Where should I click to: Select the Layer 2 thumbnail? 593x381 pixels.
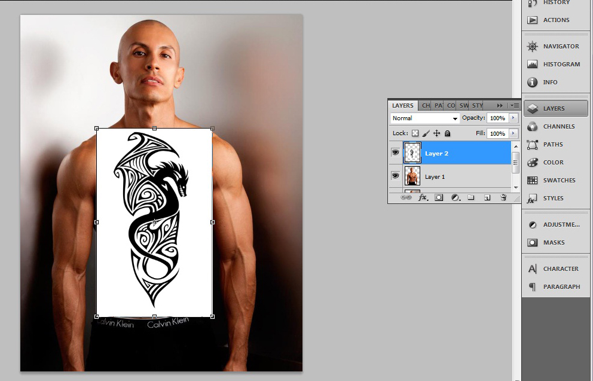click(412, 153)
